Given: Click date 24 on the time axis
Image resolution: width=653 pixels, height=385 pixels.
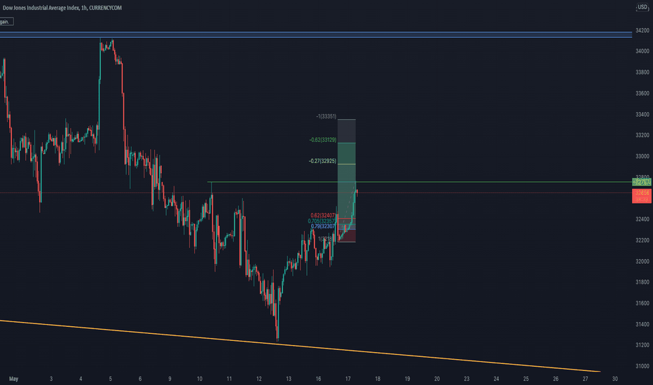Looking at the screenshot, I should [497, 379].
